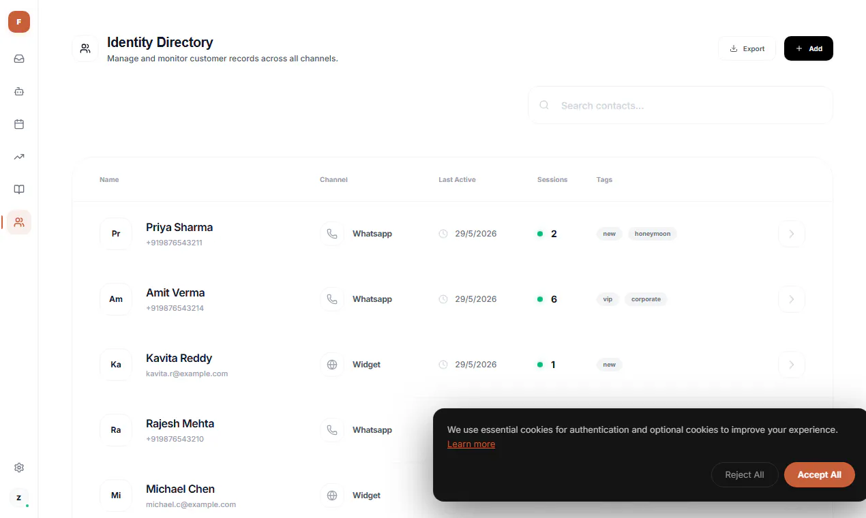This screenshot has width=866, height=518.
Task: Select the name Michael Chen
Action: pos(180,489)
